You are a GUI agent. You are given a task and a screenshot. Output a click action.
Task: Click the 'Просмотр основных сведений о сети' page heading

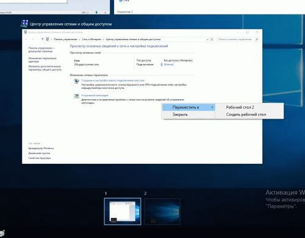(119, 46)
